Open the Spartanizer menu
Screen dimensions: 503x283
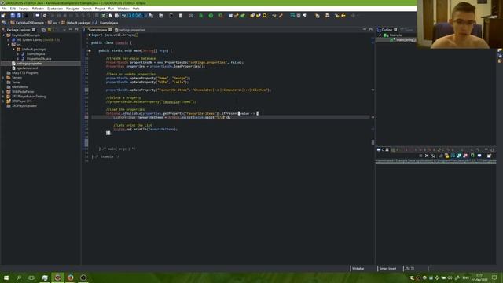tap(55, 9)
